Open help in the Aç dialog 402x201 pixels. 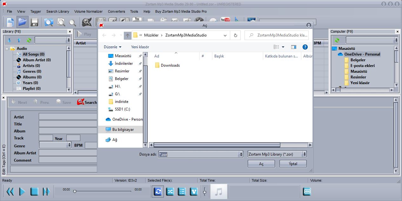(305, 47)
